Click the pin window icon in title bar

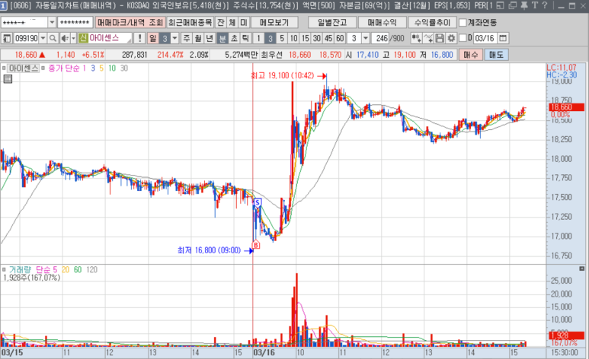(x=524, y=5)
